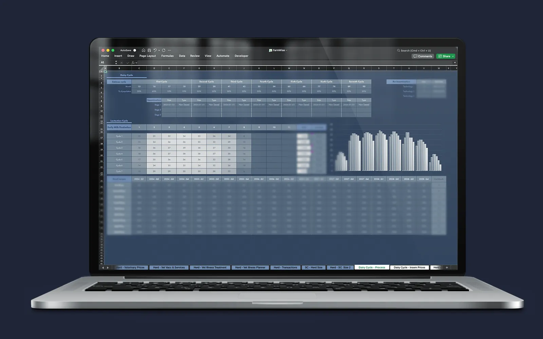The height and width of the screenshot is (339, 543).
Task: Toggle the AutoSave switch
Action: 135,50
